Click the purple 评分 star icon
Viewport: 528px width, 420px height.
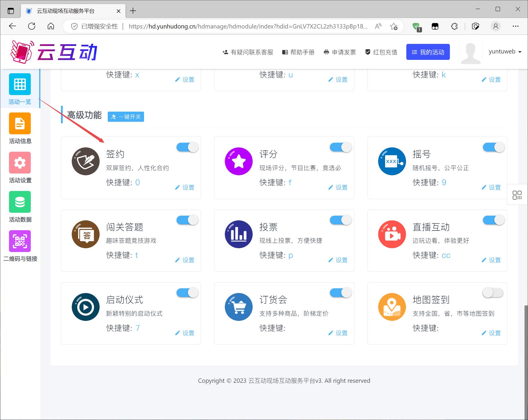pyautogui.click(x=238, y=161)
